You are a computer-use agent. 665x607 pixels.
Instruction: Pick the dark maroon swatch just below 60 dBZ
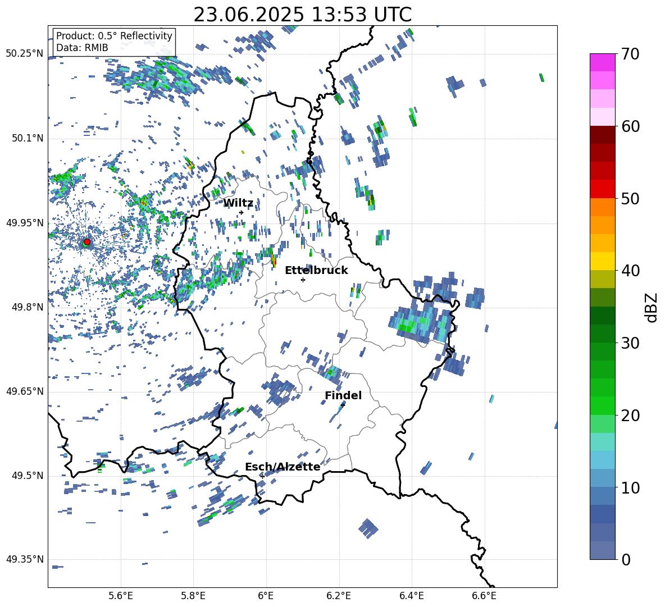tap(602, 135)
